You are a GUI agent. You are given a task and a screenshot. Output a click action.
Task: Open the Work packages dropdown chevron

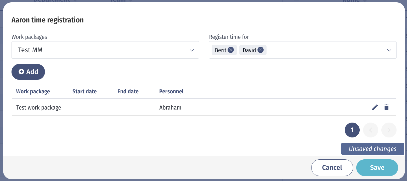[192, 50]
